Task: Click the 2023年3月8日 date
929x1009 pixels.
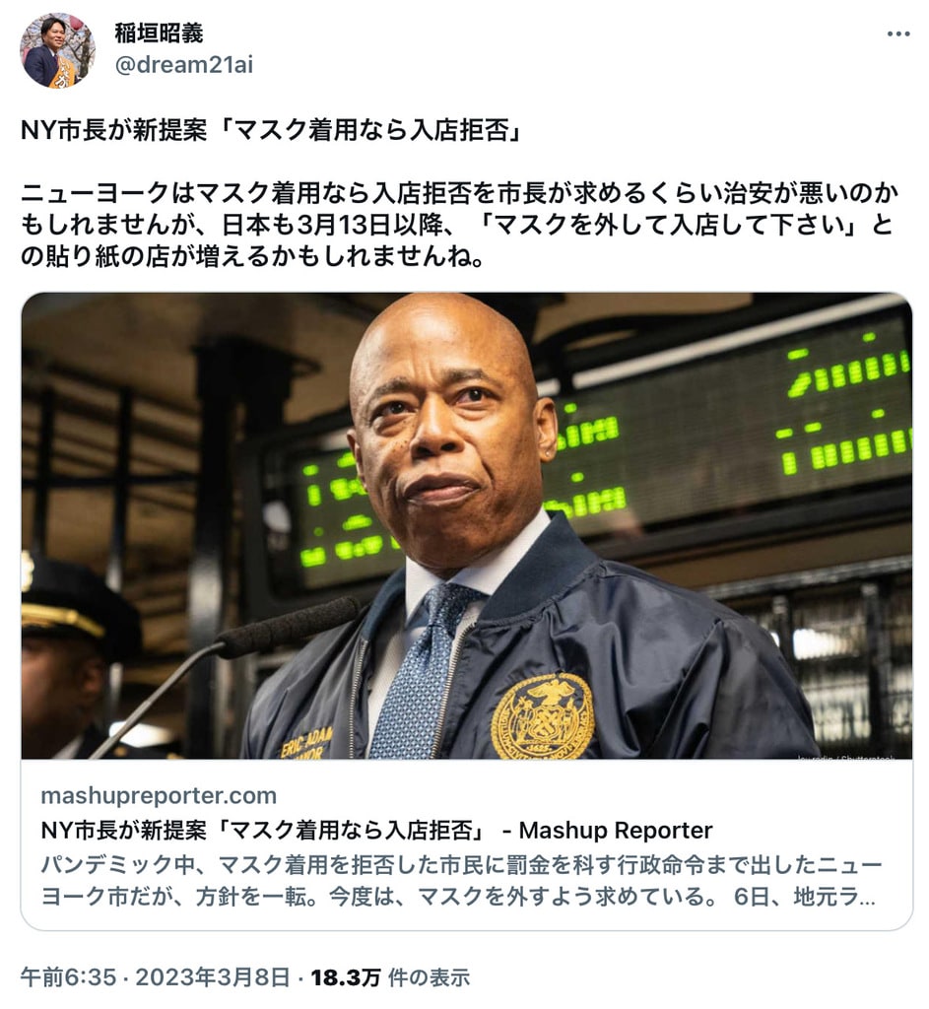Action: pos(213,976)
